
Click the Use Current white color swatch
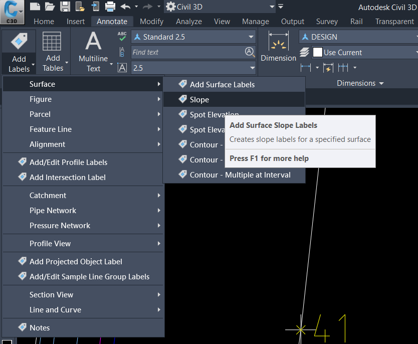[x=317, y=52]
